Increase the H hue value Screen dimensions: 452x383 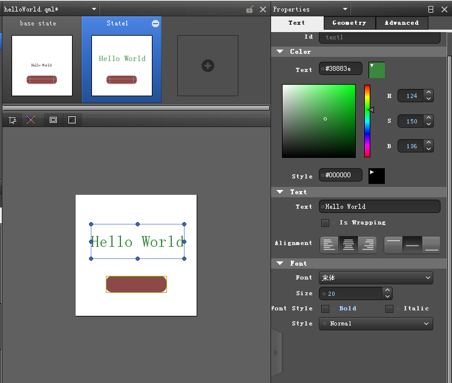click(x=428, y=93)
